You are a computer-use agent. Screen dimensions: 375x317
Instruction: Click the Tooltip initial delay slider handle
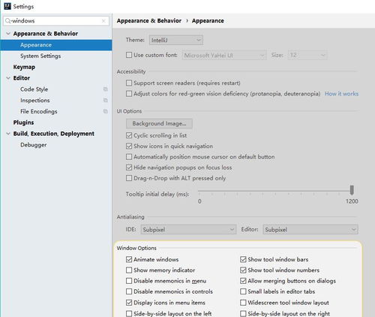click(x=352, y=190)
